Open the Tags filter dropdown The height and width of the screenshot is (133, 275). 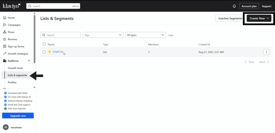pyautogui.click(x=103, y=35)
